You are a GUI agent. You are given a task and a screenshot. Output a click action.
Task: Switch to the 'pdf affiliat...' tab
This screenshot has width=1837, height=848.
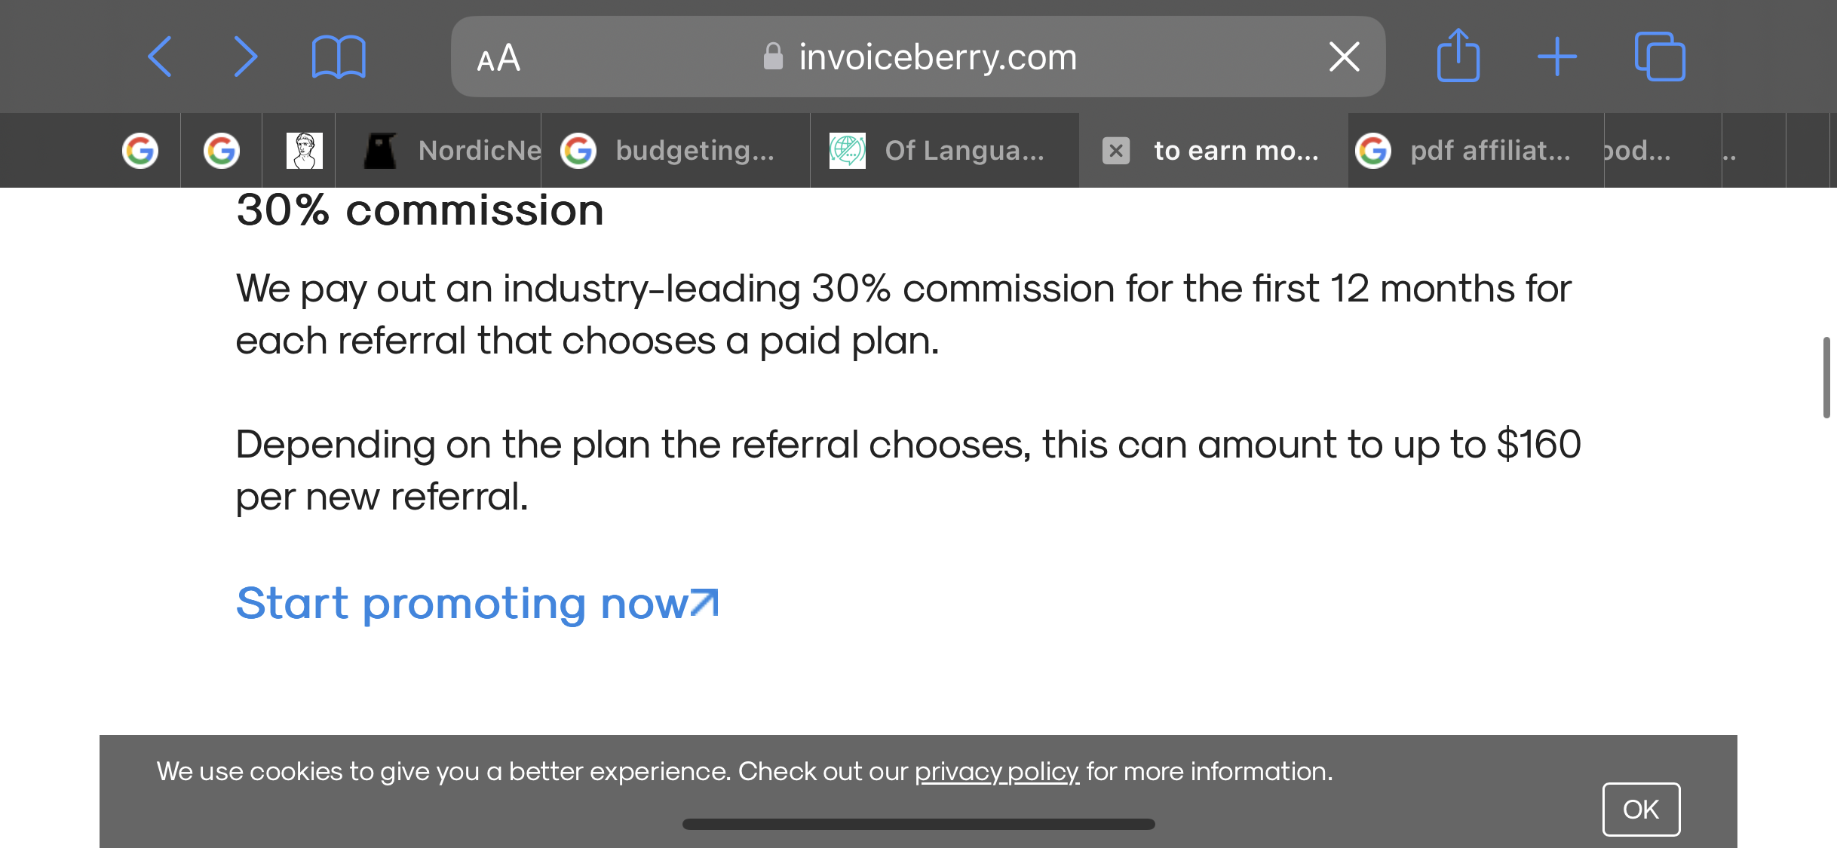pyautogui.click(x=1476, y=150)
